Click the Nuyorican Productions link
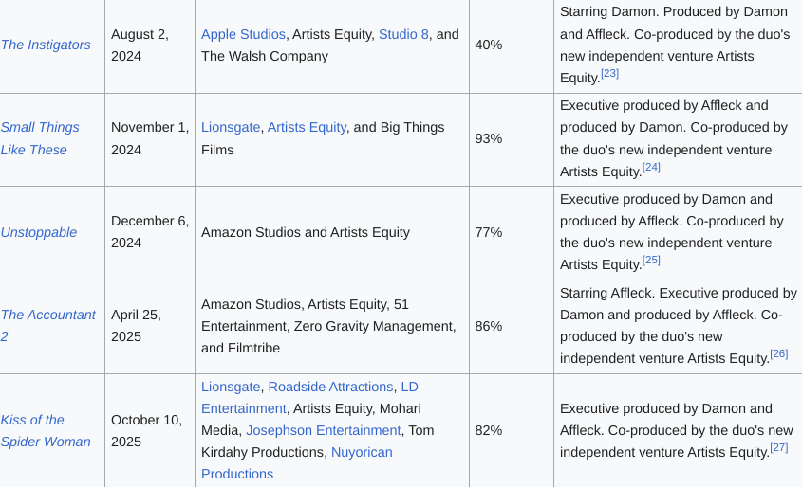This screenshot has height=487, width=802. pyautogui.click(x=361, y=452)
